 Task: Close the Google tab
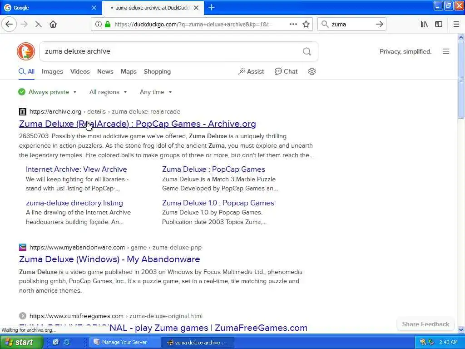94,8
